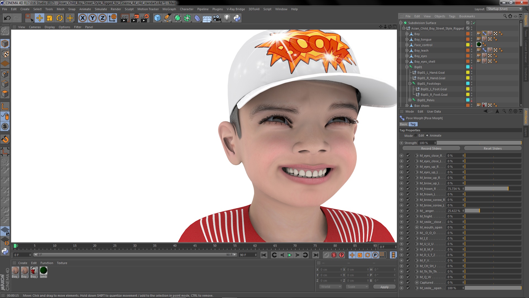This screenshot has height=298, width=529.
Task: Expand Bip01_Pelvis hierarchy
Action: pyautogui.click(x=410, y=100)
